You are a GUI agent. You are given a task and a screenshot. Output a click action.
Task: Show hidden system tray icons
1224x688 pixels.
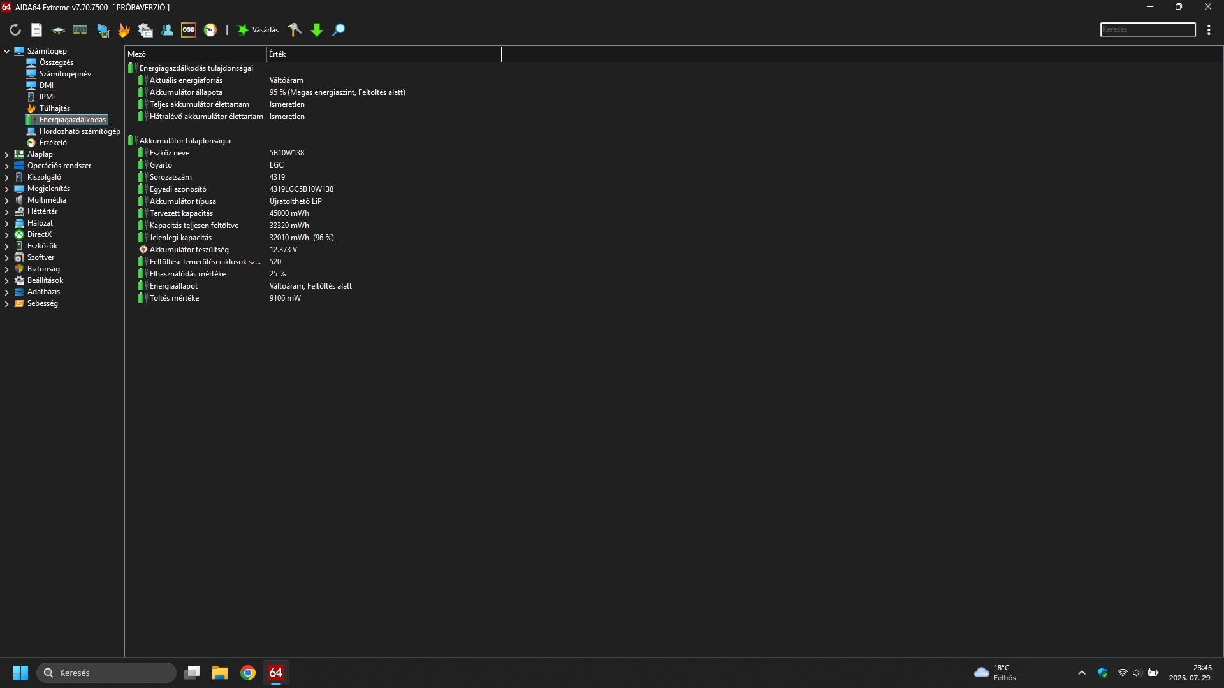(x=1082, y=673)
